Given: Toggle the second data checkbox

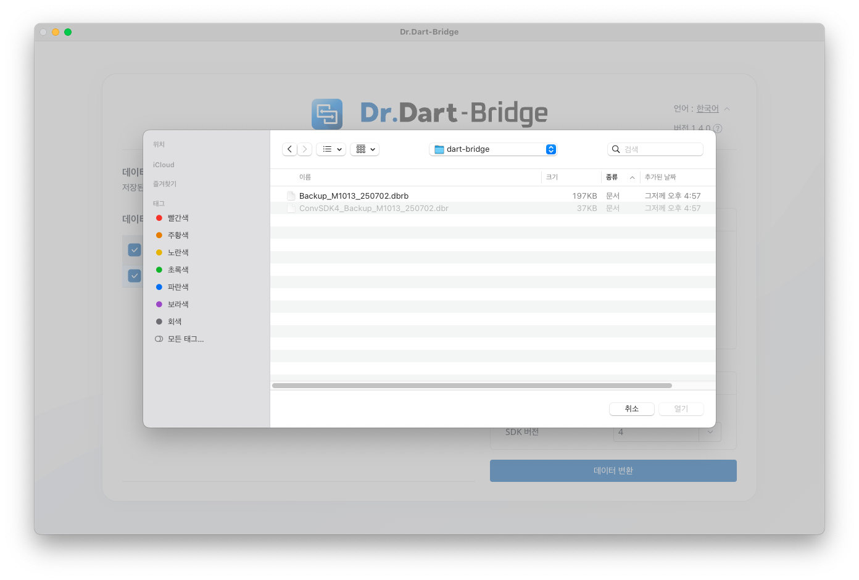Looking at the screenshot, I should (135, 276).
